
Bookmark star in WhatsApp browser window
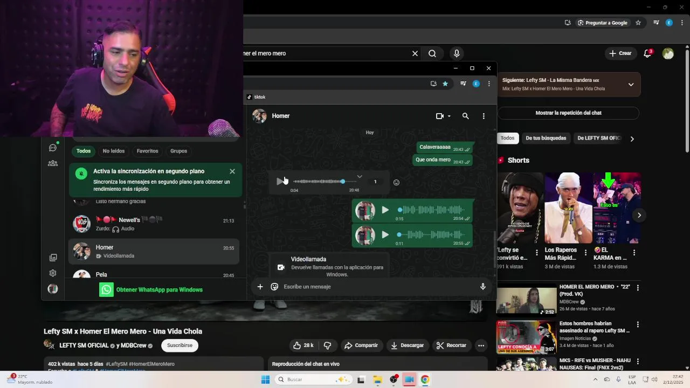(x=445, y=84)
